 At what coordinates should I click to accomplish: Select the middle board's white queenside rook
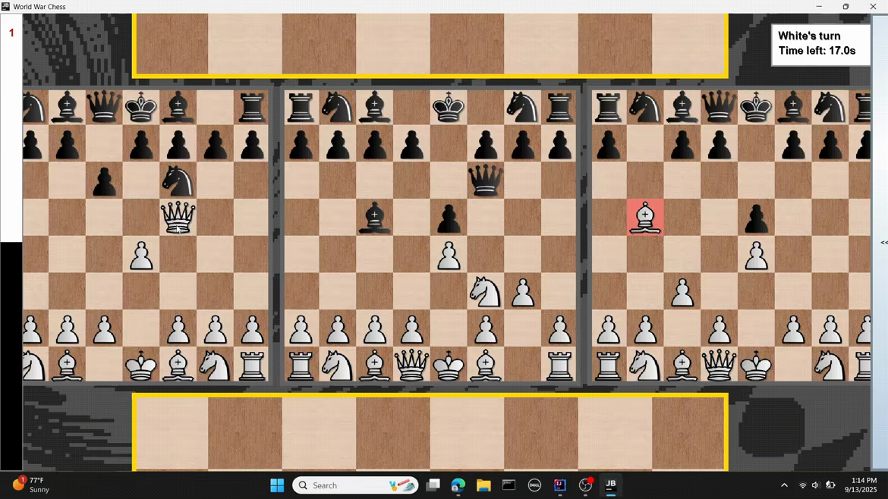(x=301, y=366)
